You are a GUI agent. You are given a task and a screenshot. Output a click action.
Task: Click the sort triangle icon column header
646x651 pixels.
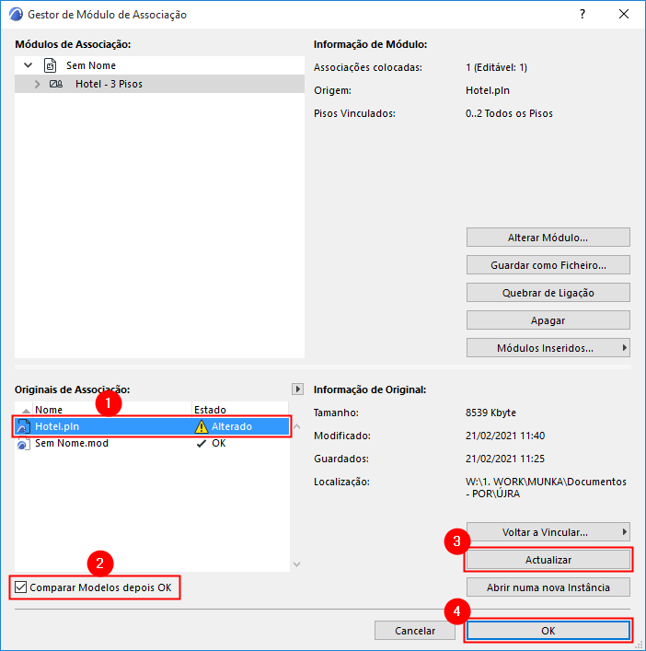coord(26,411)
